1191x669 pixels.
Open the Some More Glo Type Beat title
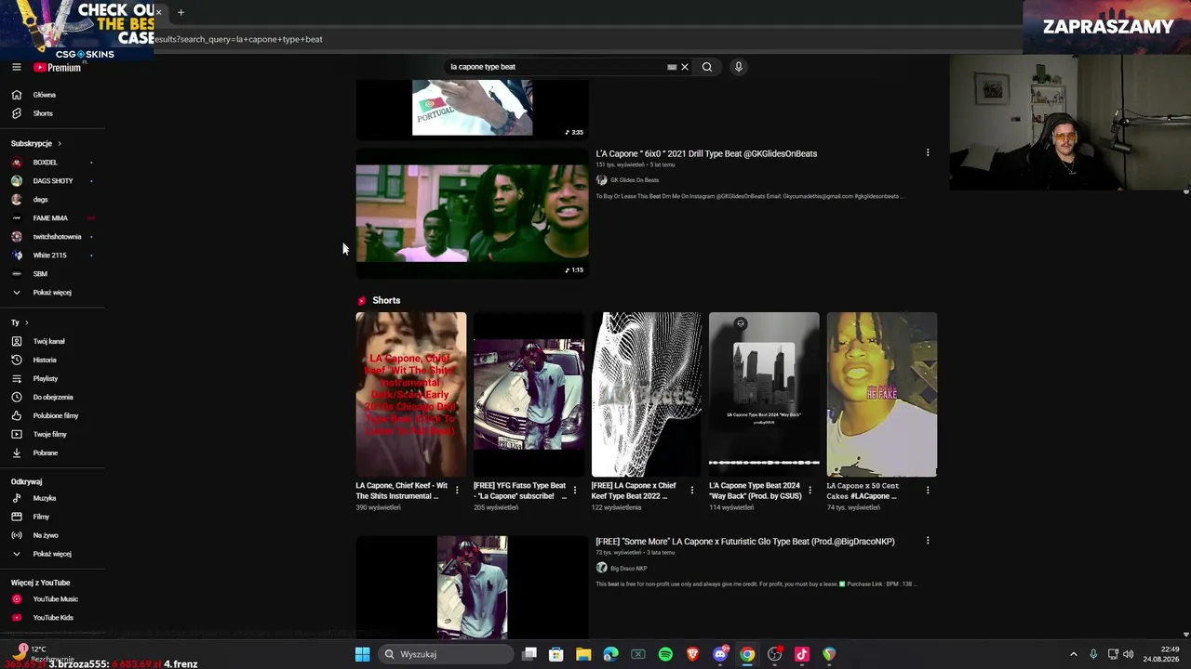745,542
